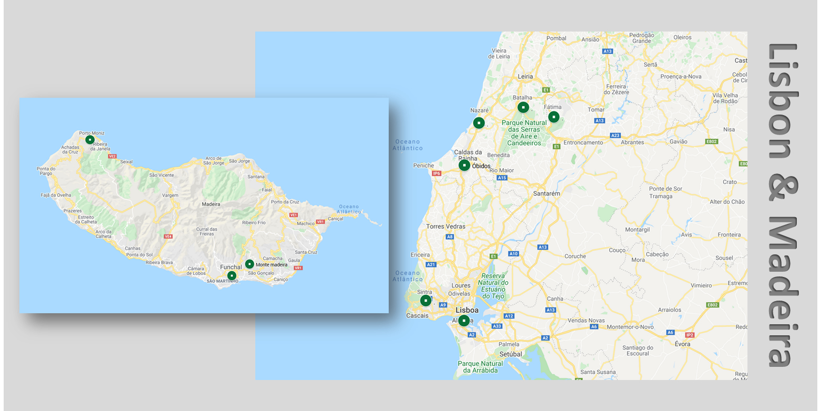821x411 pixels.
Task: Click the Leiria city label
Action: tap(525, 76)
